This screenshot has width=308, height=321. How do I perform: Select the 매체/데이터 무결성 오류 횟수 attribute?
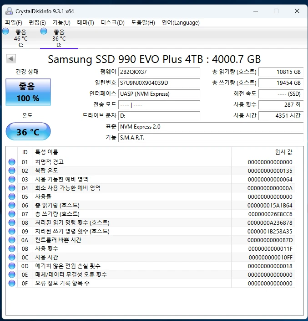(71, 274)
